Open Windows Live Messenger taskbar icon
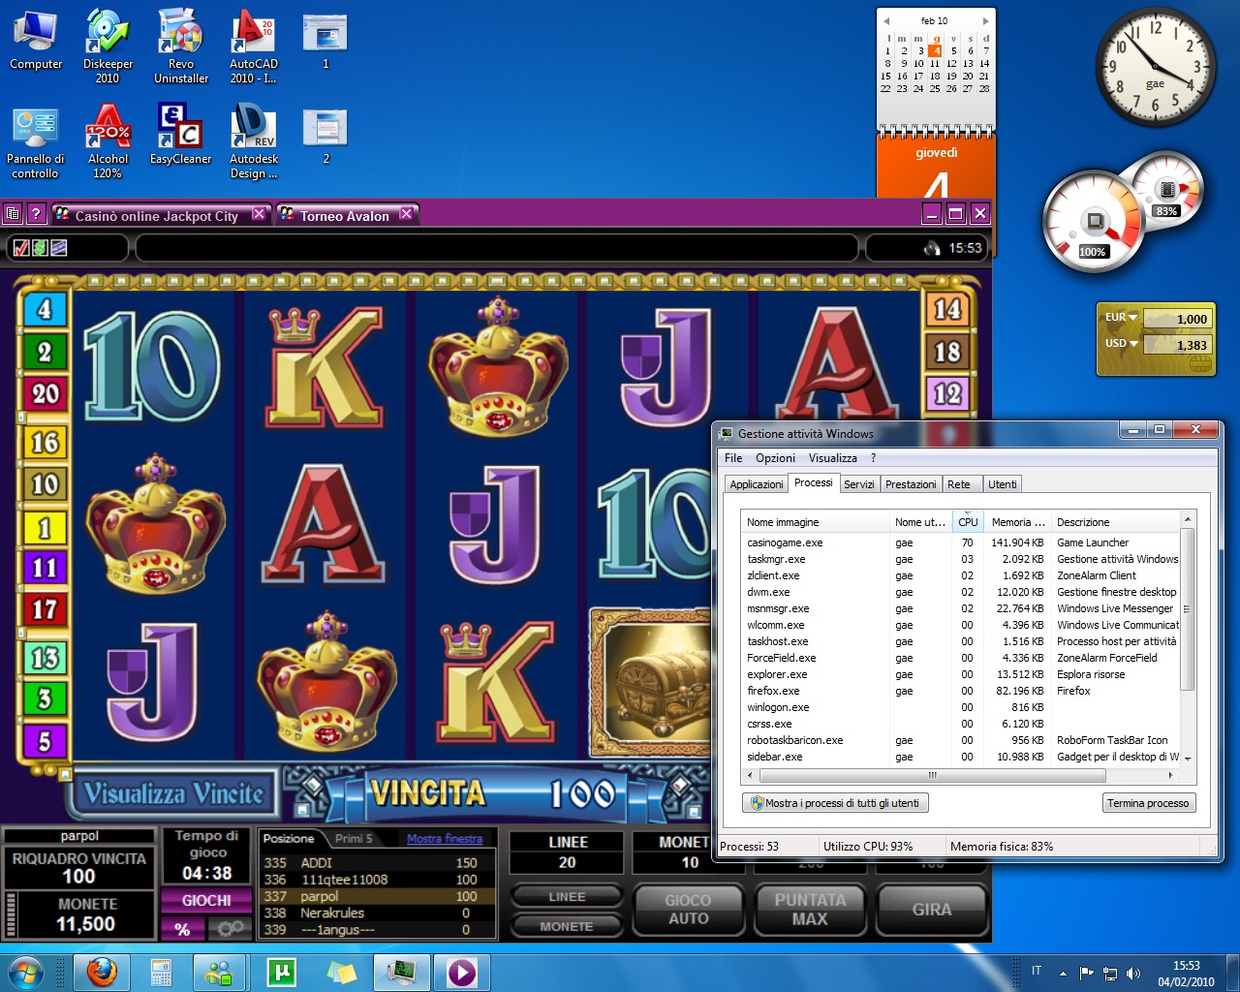 click(x=219, y=972)
